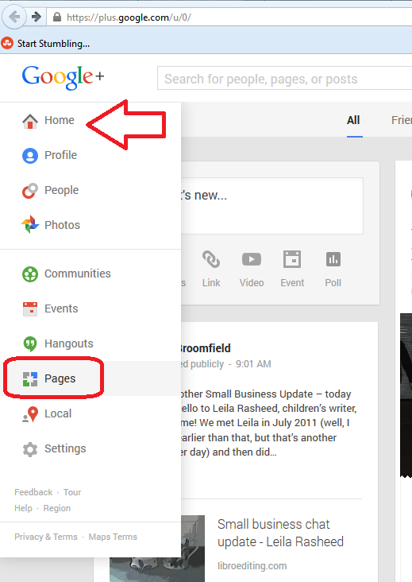The width and height of the screenshot is (412, 582).
Task: Click the StumbleUpon bookmark icon
Action: (6, 43)
